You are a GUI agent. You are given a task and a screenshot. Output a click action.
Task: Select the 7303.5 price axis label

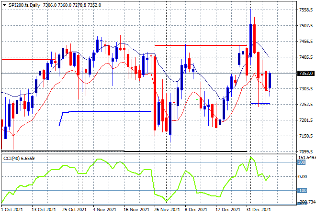tap(306, 88)
